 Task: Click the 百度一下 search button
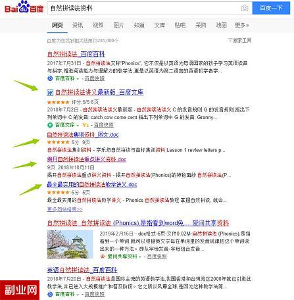coord(271,8)
